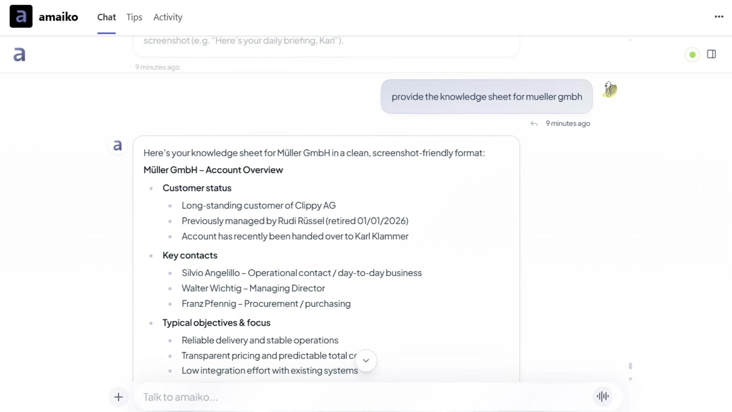Open the three-dot more options menu
This screenshot has width=732, height=412.
point(719,17)
